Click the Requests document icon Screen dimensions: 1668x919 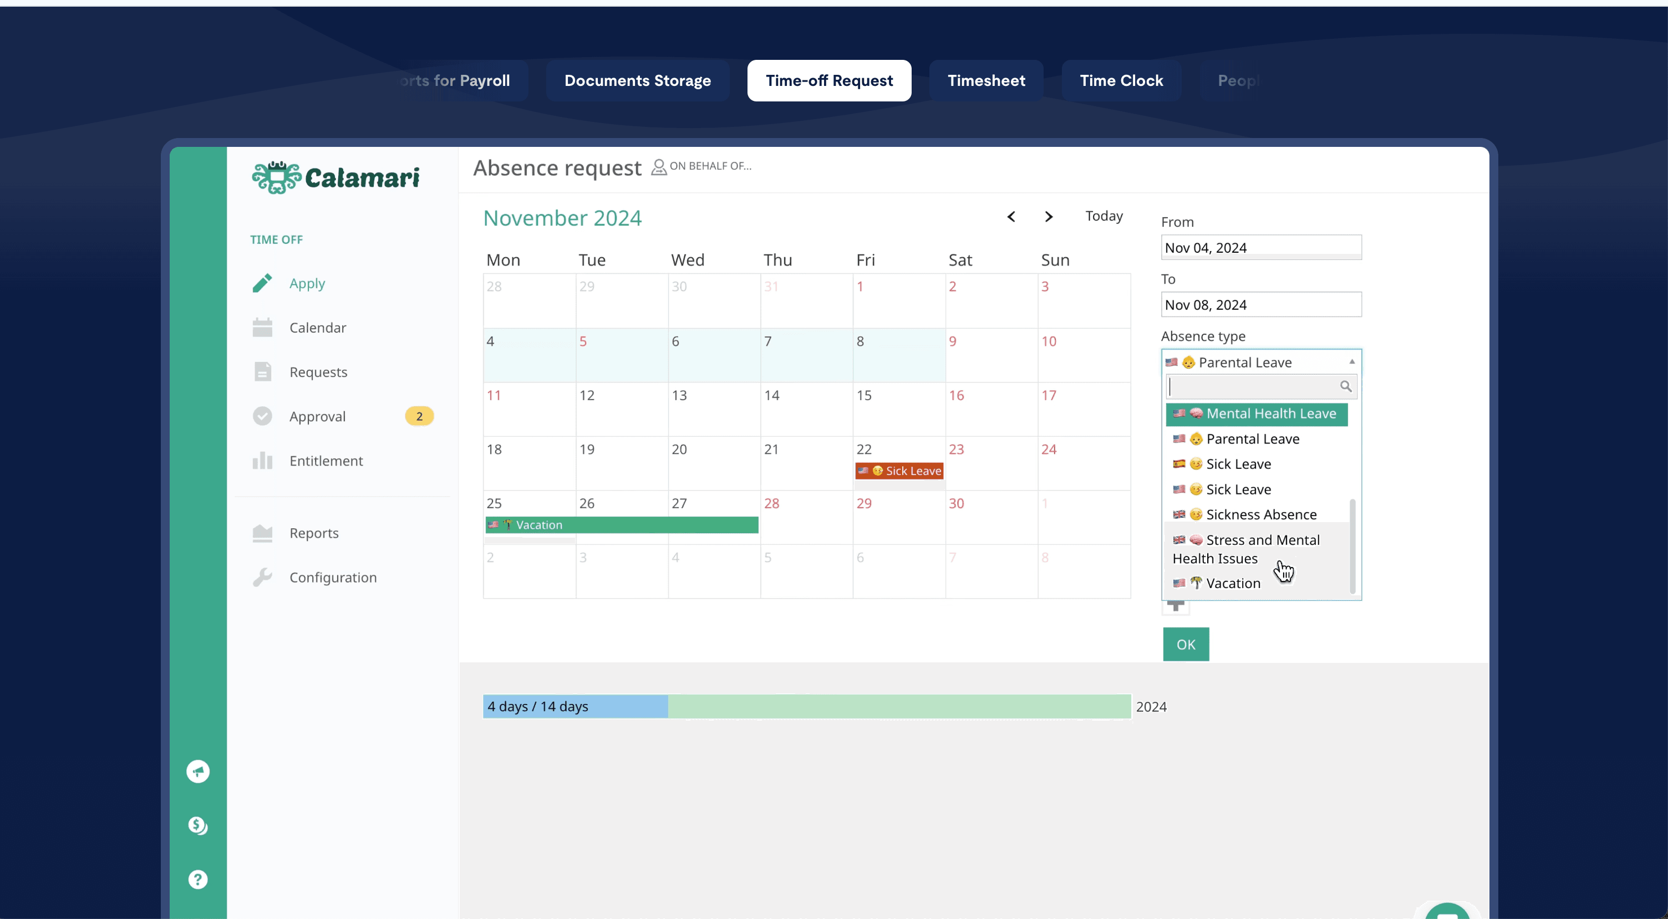pos(262,372)
